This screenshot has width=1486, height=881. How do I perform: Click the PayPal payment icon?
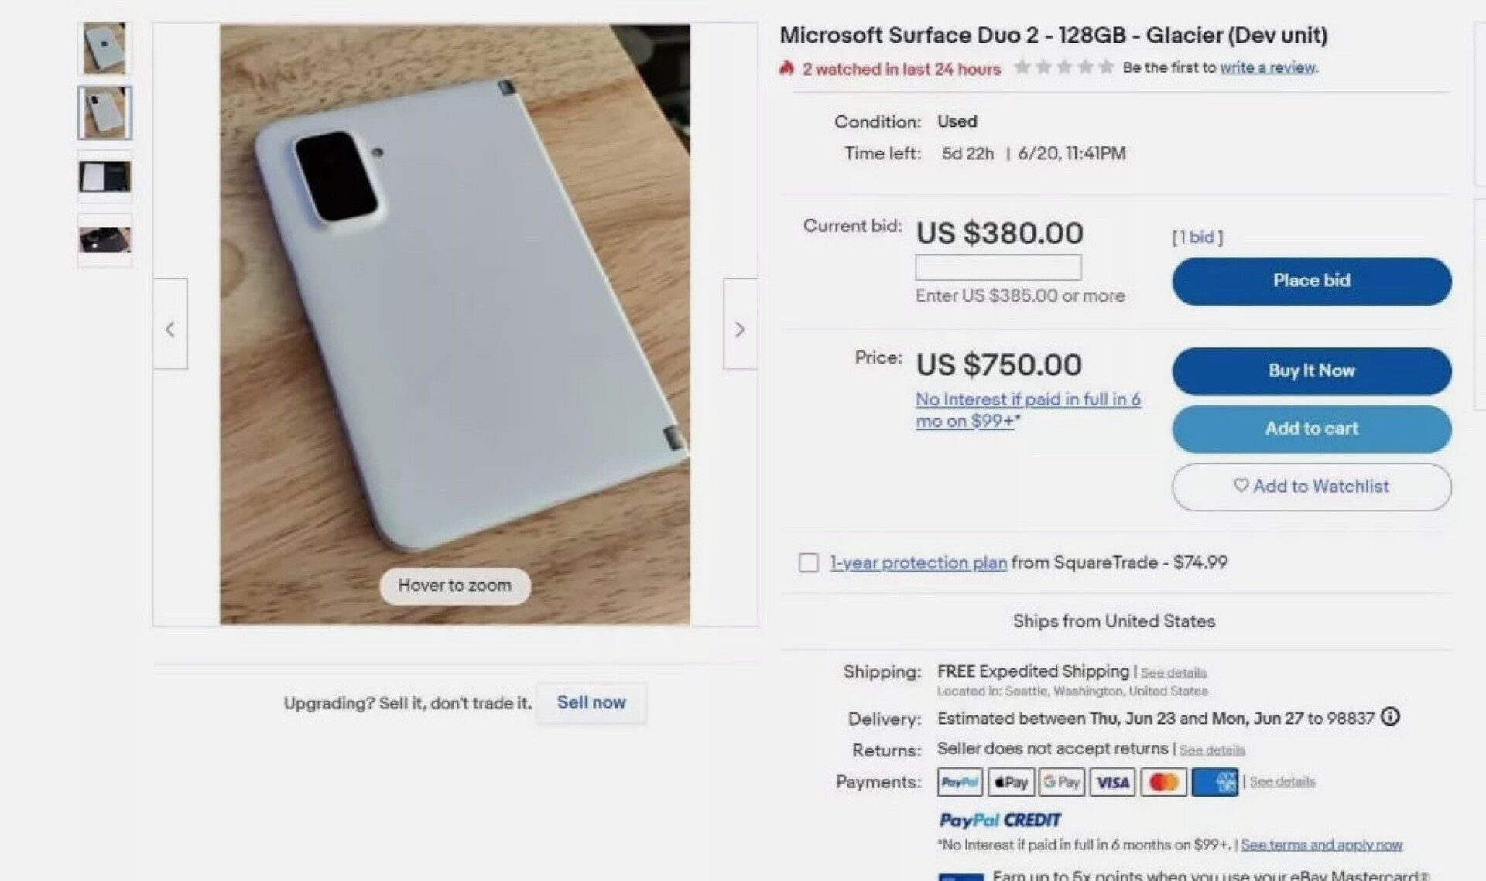(x=960, y=782)
